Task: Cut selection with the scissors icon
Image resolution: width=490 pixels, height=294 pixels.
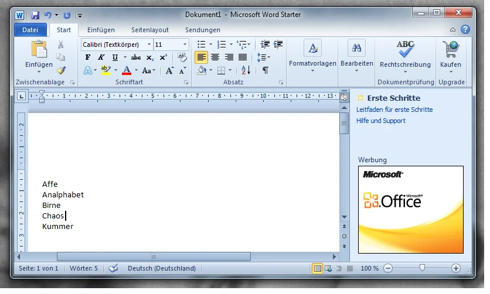Action: coord(60,45)
